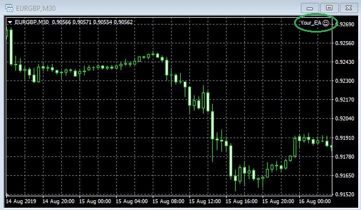Viewport: 361px width, 210px height.
Task: Click the 15 Aug 08:00 time label
Action: point(168,201)
